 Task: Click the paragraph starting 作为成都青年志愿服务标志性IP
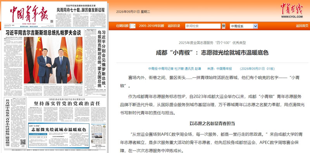pos(212,105)
